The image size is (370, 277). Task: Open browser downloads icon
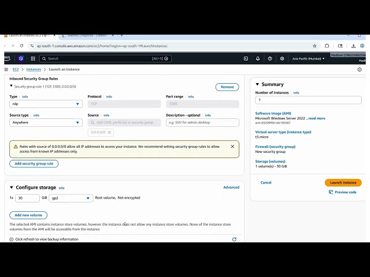(x=353, y=46)
